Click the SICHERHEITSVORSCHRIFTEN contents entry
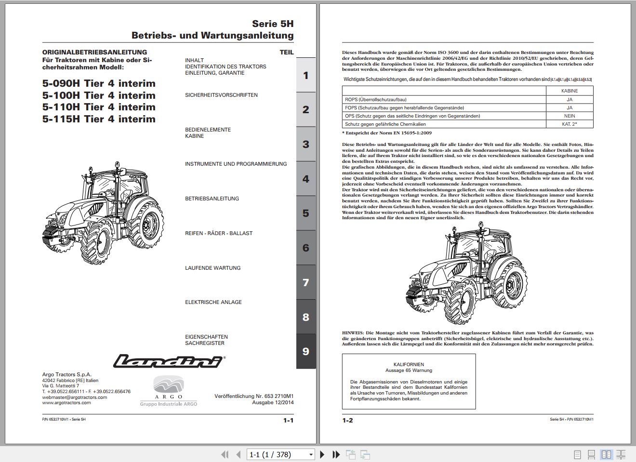636x462 pixels. [221, 95]
